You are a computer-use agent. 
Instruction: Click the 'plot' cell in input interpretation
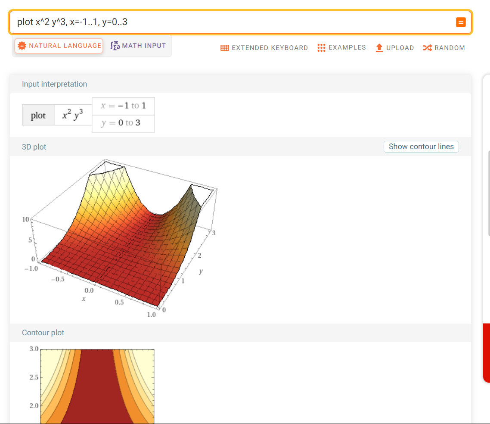[38, 115]
